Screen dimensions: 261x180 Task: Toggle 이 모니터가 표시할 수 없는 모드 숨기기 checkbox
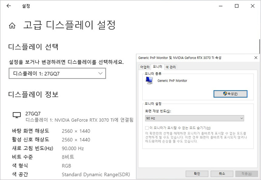147,128
